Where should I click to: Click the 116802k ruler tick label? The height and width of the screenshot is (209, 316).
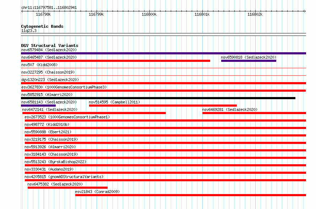coord(255,14)
